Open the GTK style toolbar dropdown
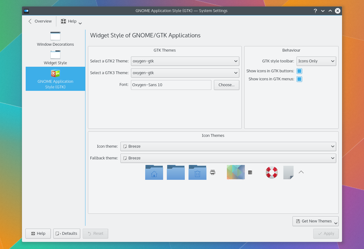Viewport: 364px width, 249px height. click(x=316, y=61)
